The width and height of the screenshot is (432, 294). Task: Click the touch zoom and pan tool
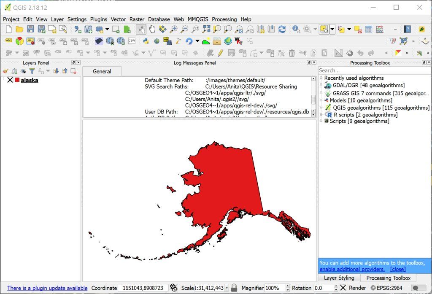click(x=141, y=29)
